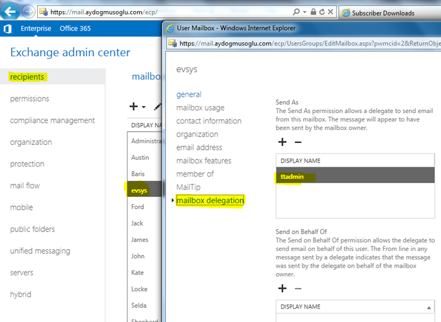
Task: Click the Send As add delegate plus icon
Action: [282, 142]
